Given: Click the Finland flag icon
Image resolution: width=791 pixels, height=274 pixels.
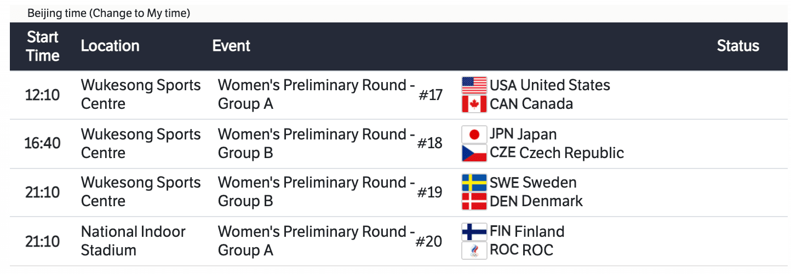Looking at the screenshot, I should pyautogui.click(x=474, y=232).
